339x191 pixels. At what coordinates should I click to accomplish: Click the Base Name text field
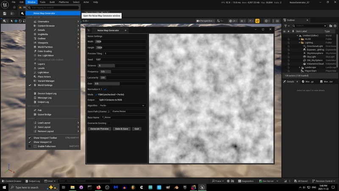tap(123, 117)
